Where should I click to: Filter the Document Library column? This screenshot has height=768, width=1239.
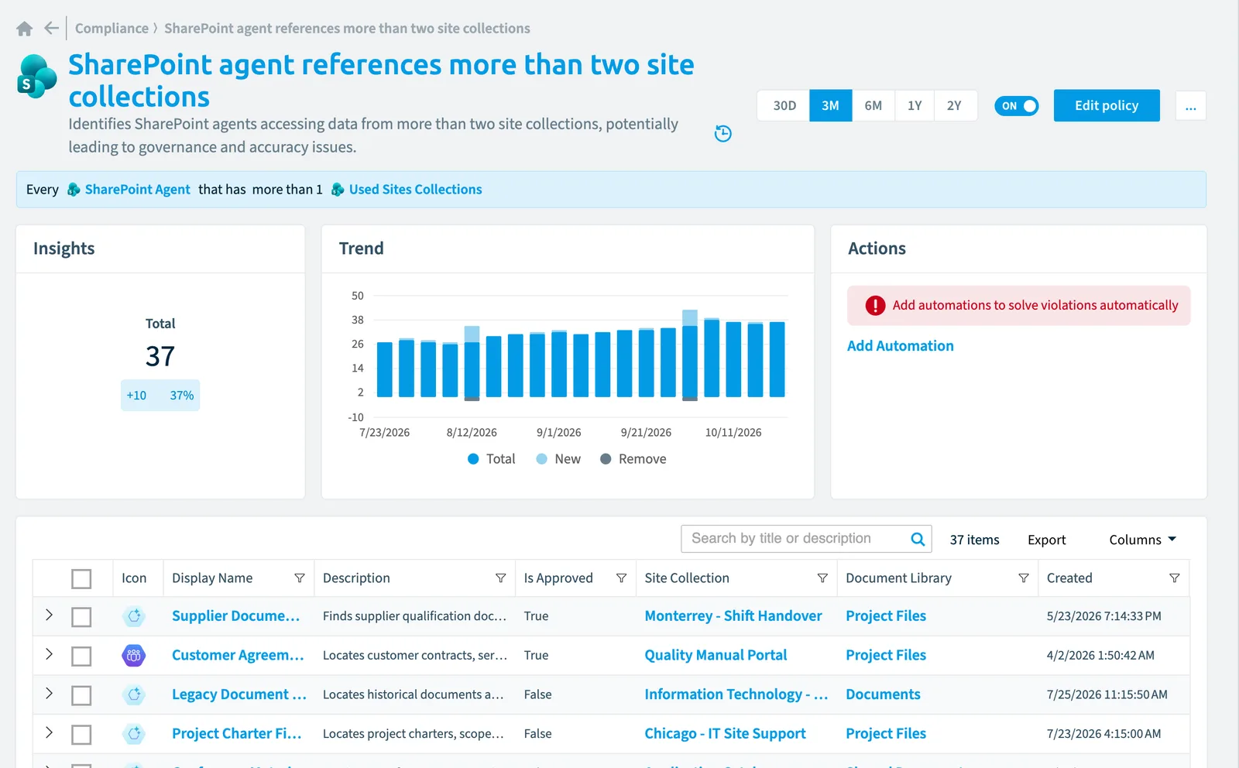click(x=1023, y=578)
